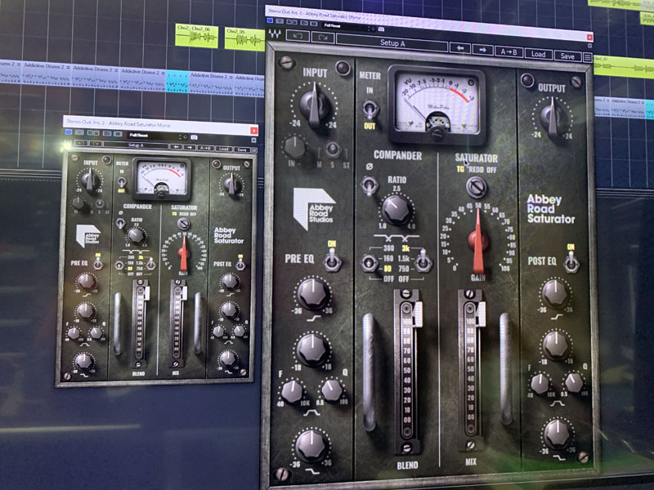This screenshot has width=654, height=490.
Task: Click A→B button in small window
Action: pos(205,148)
